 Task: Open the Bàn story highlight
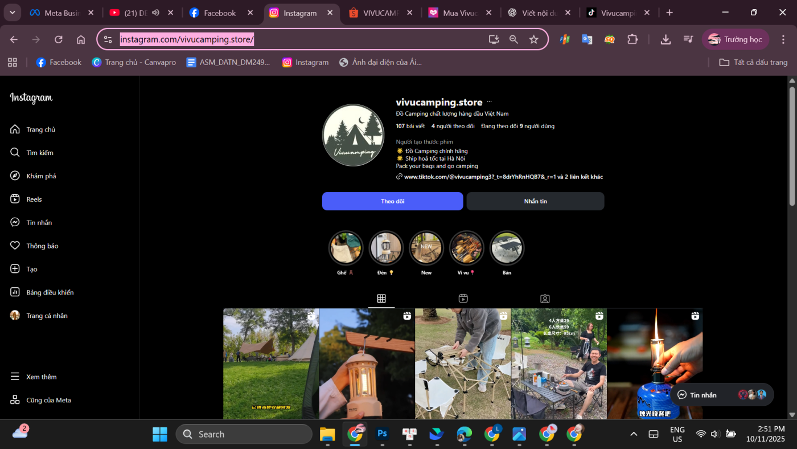point(507,248)
